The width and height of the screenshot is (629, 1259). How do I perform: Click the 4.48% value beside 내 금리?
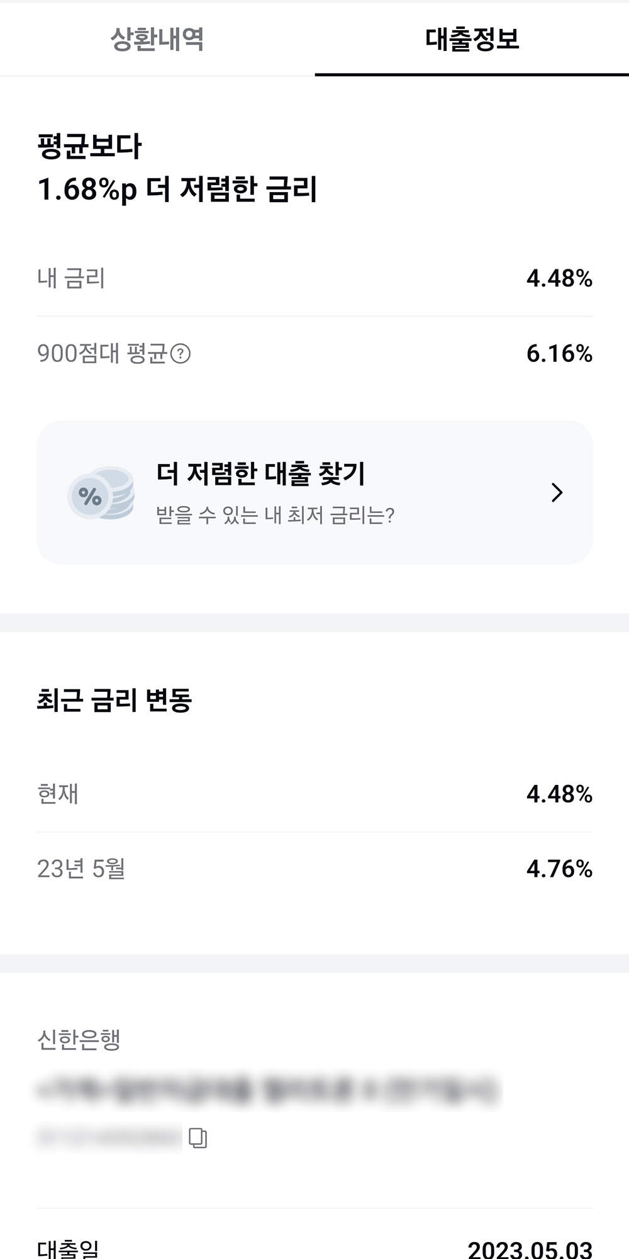[559, 278]
